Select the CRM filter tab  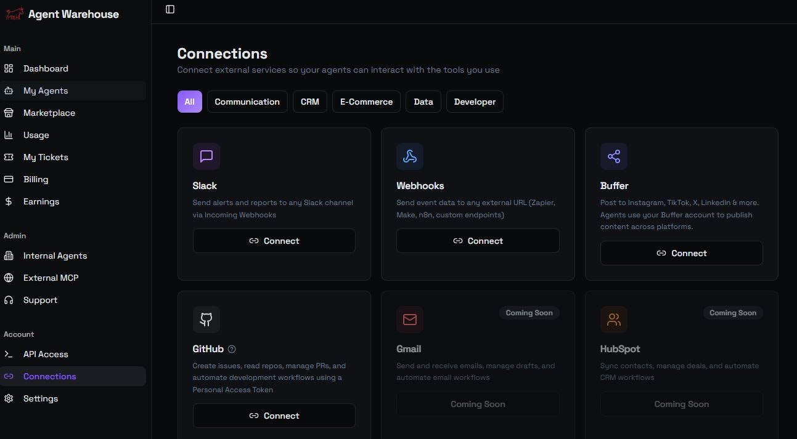(310, 102)
